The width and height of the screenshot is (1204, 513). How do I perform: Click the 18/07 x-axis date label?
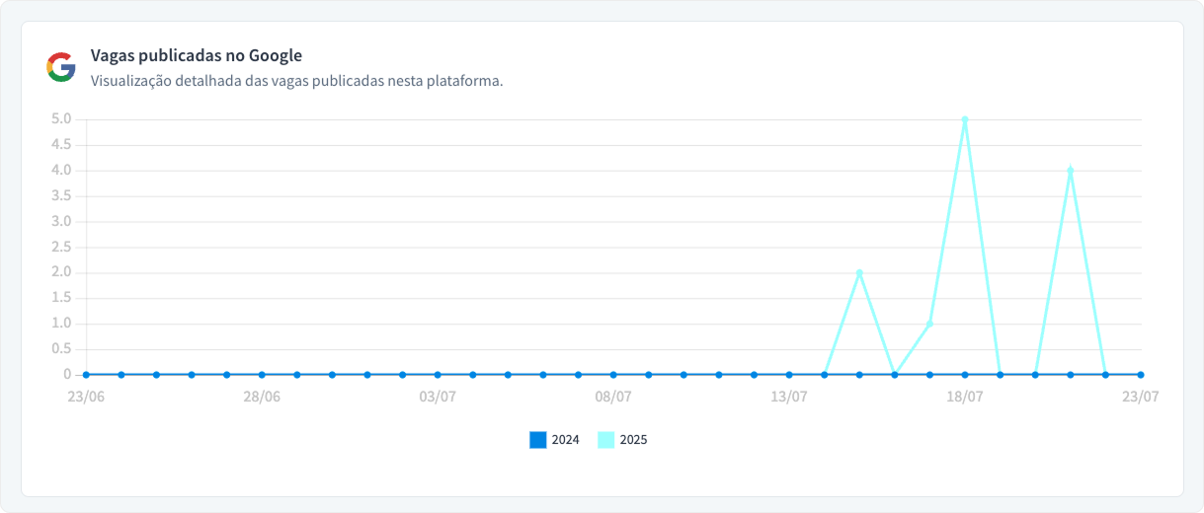[x=964, y=397]
